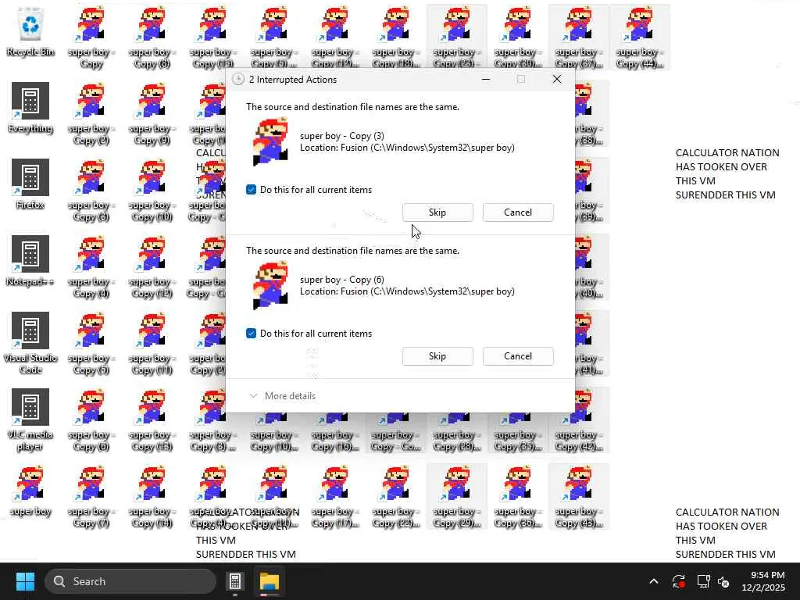Screen dimensions: 800x600
Task: Select desktop shortcut super boy - Copy (14)
Action: [152, 498]
